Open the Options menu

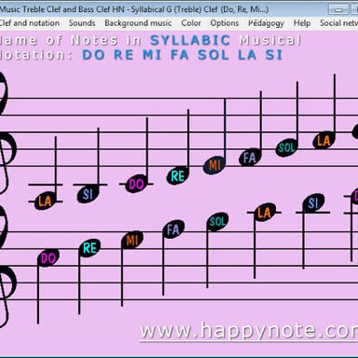(225, 23)
